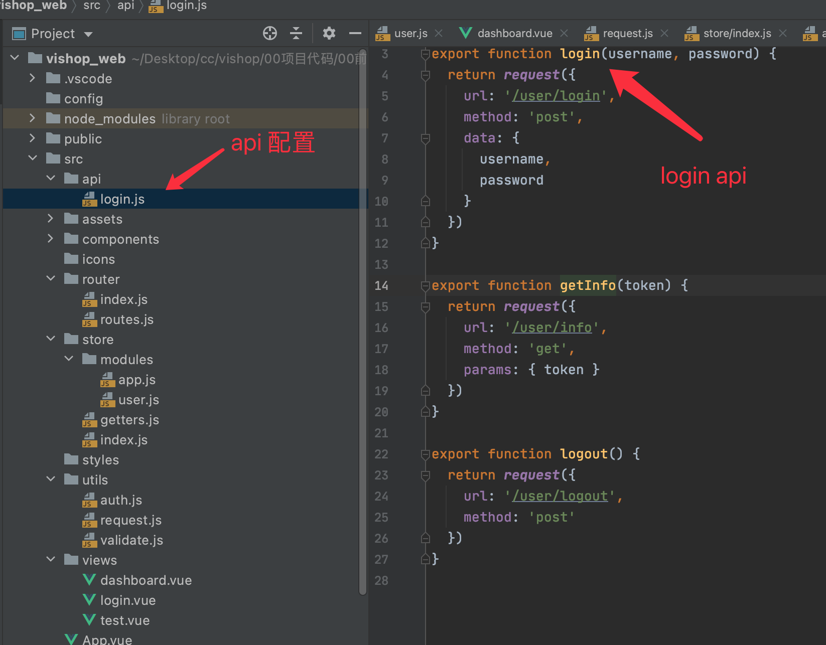Open the Project view dropdown
Image resolution: width=826 pixels, height=645 pixels.
[x=88, y=34]
